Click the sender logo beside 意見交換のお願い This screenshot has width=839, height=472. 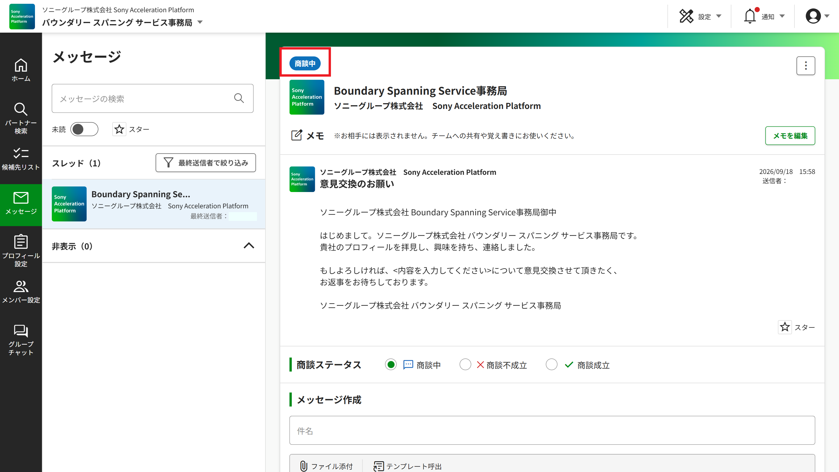[x=302, y=179]
